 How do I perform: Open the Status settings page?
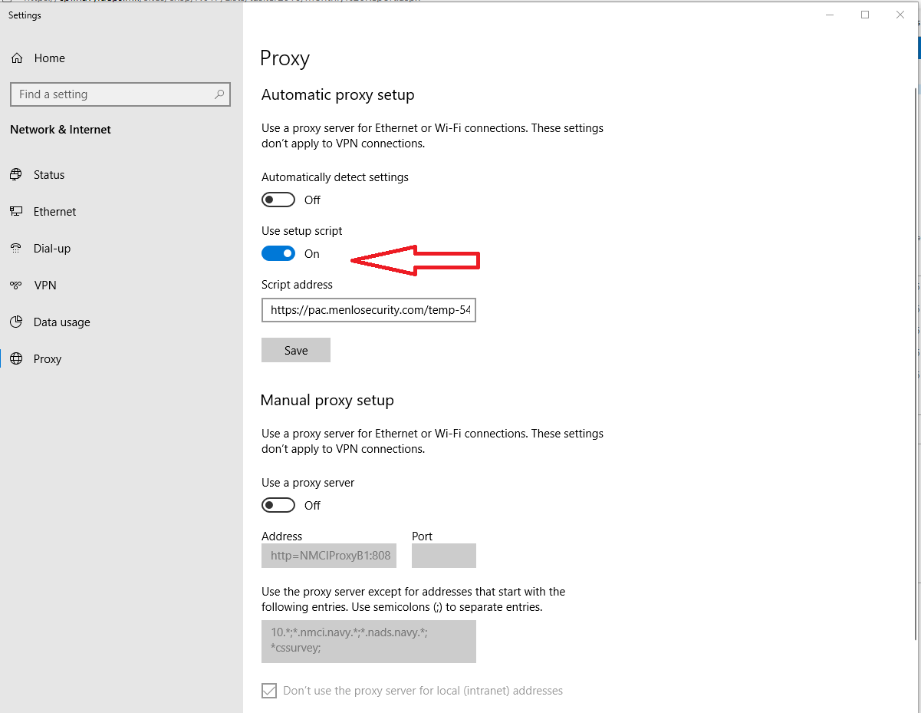click(x=49, y=175)
